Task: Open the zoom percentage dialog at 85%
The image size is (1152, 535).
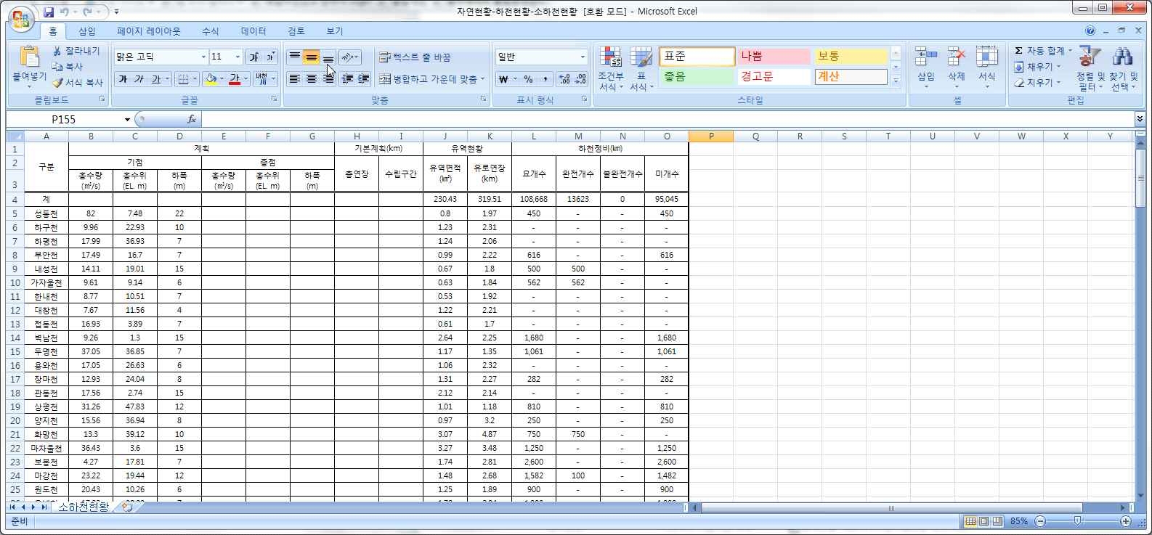Action: 1018,521
